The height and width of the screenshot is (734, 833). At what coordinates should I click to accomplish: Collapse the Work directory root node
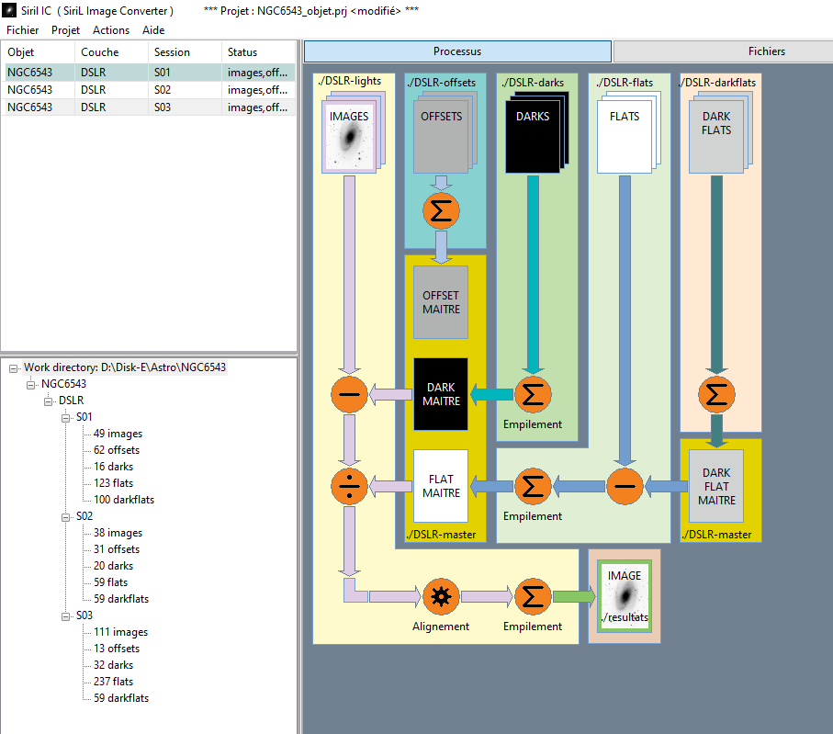pos(14,368)
